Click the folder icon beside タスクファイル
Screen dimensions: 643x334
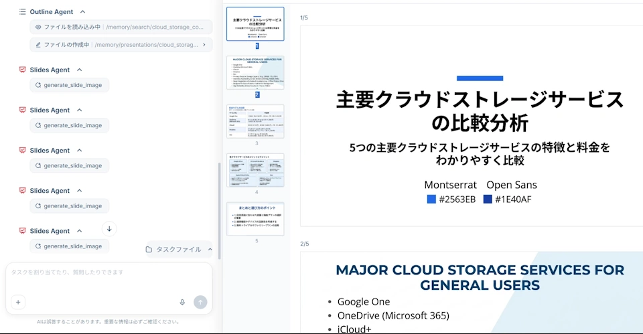pos(149,250)
